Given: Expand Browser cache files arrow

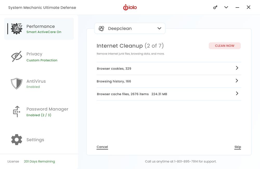Looking at the screenshot, I should click(x=237, y=93).
